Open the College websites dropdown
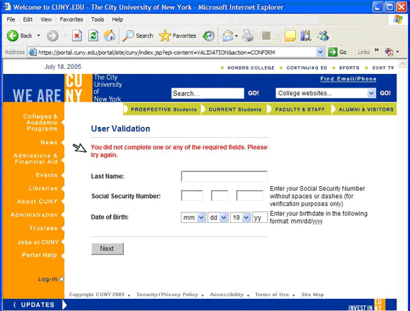410x311 pixels. coord(325,93)
